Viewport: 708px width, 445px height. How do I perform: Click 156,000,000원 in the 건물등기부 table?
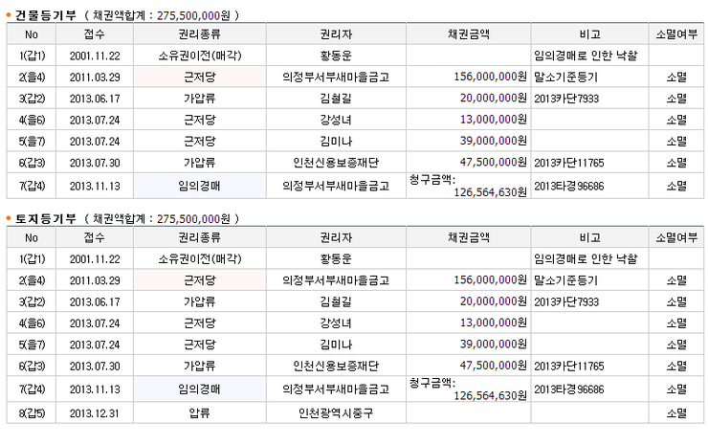(x=491, y=77)
